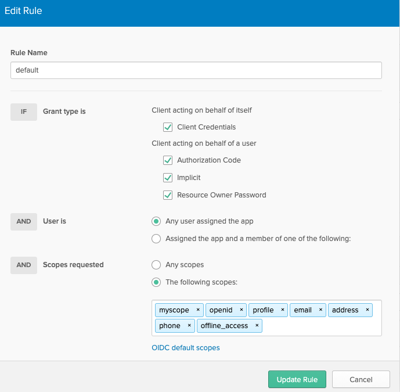
Task: Remove the profile scope tag
Action: click(x=283, y=310)
